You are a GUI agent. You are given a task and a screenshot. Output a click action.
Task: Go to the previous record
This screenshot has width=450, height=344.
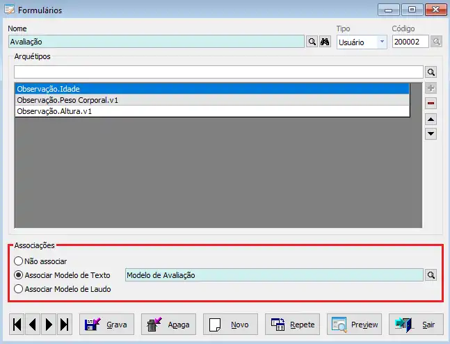[33, 325]
